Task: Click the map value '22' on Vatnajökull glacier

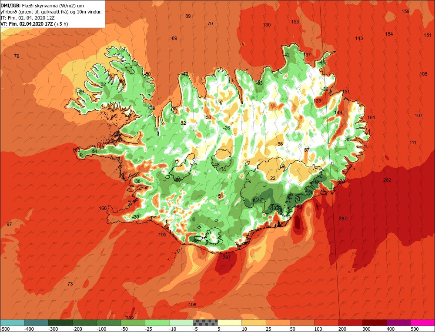Action: coord(273,178)
